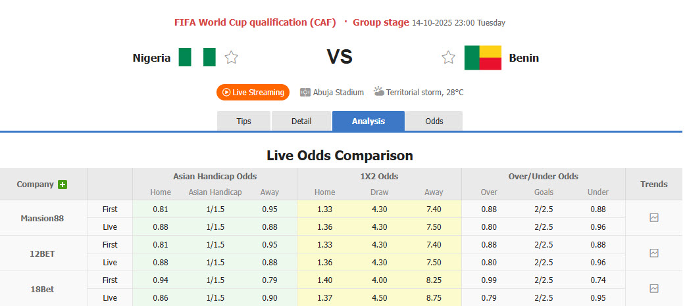Favorite Nigeria with the star icon
685x306 pixels.
[x=231, y=58]
